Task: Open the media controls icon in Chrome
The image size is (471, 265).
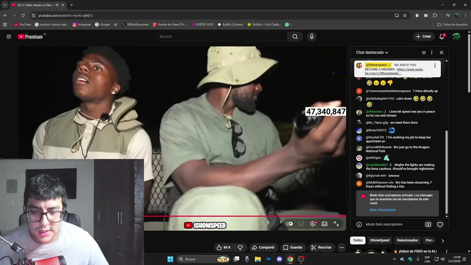Action: pos(448,15)
